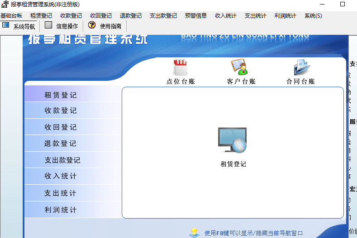This screenshot has width=357, height=238.
Task: Select 租赁登记 in the sidebar
Action: [61, 95]
